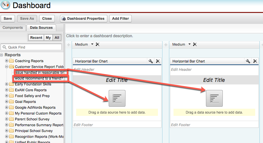Open first column Medium size dropdown

(92, 44)
